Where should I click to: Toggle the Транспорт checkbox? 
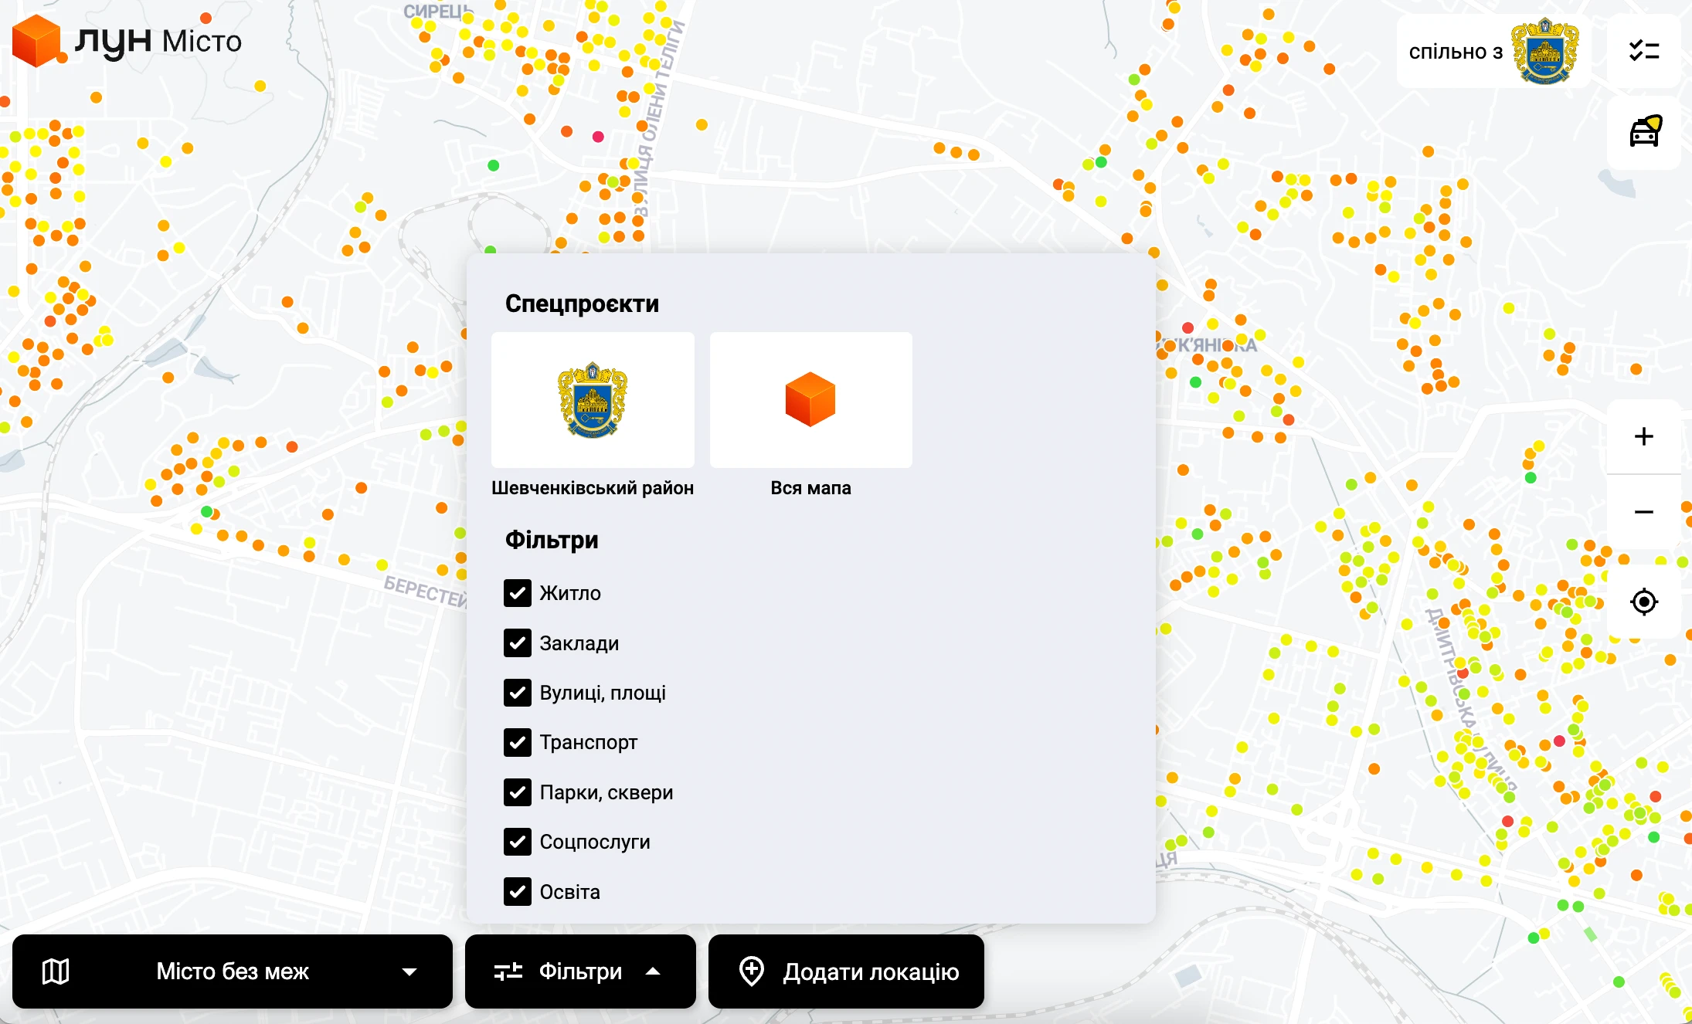(518, 742)
